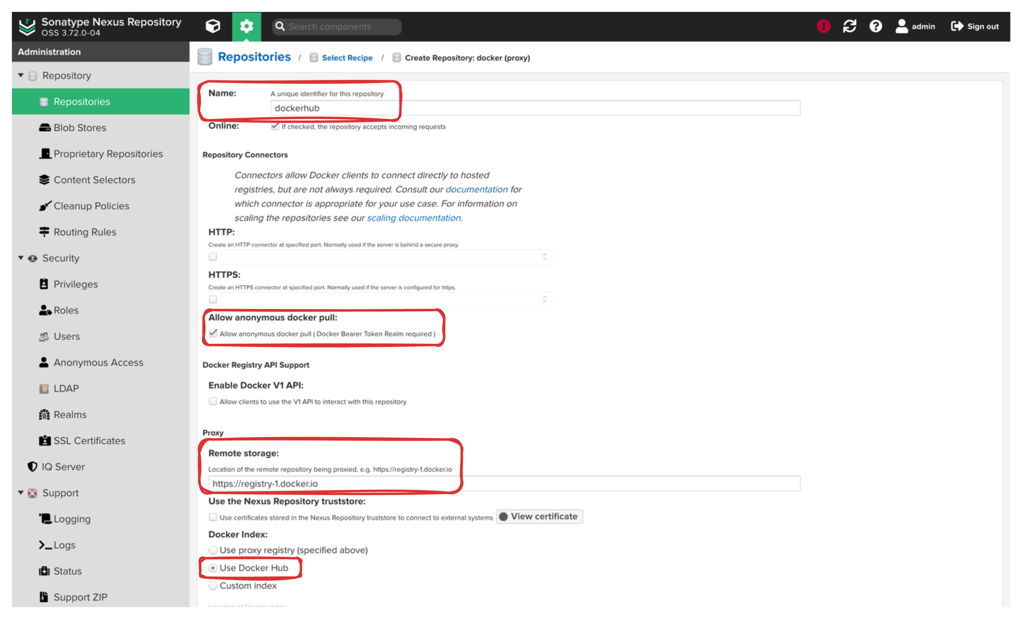
Task: Open the admin user profile
Action: click(915, 26)
